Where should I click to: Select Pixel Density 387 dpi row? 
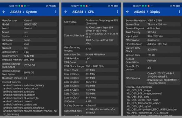[153, 32]
